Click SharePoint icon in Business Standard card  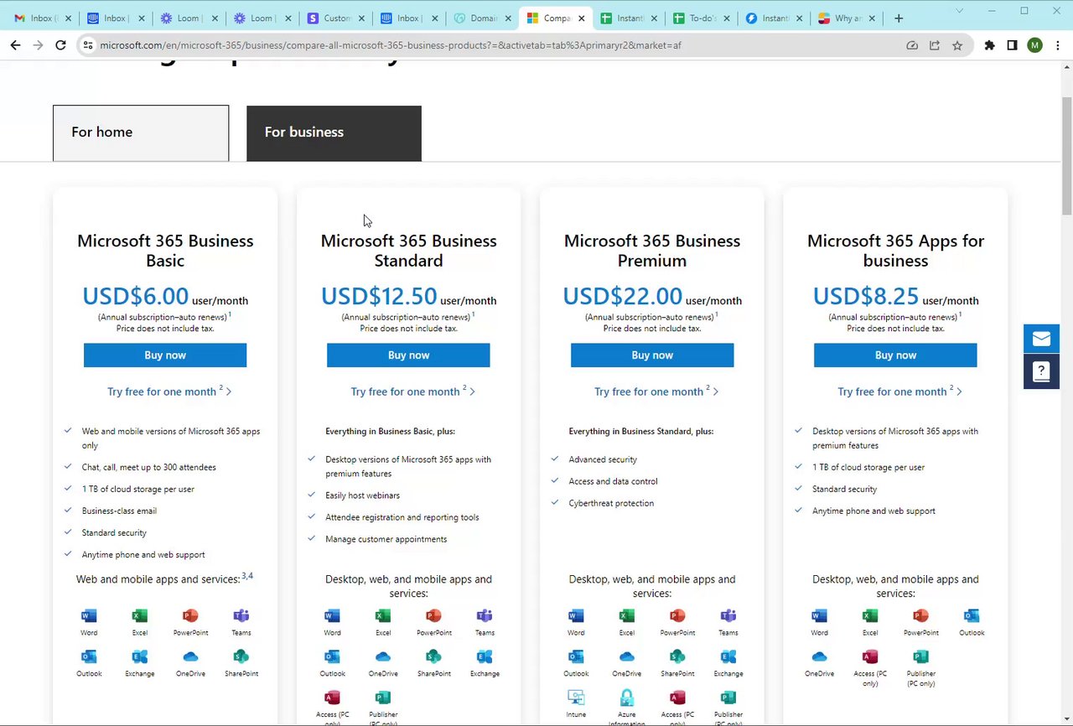coord(433,656)
